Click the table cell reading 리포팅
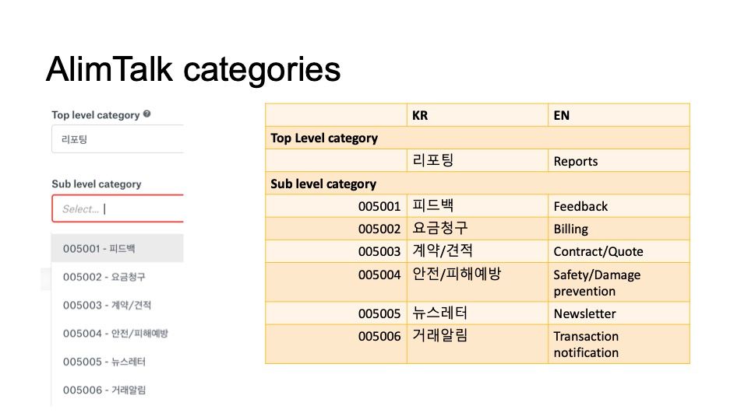The height and width of the screenshot is (420, 748). tap(478, 160)
